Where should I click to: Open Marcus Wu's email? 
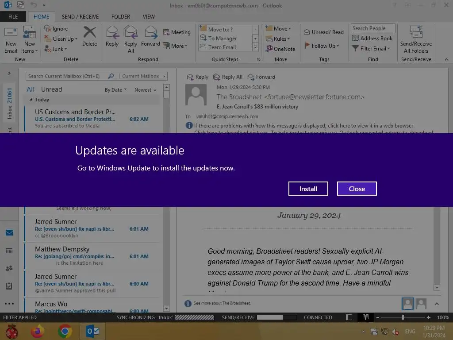pyautogui.click(x=92, y=306)
